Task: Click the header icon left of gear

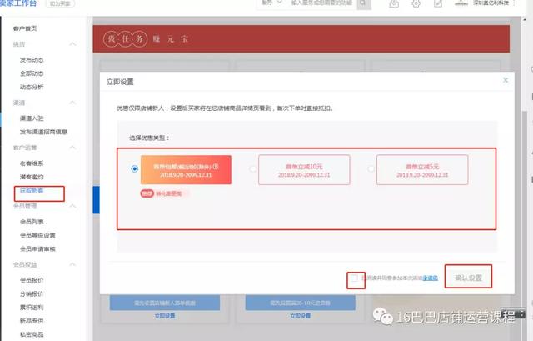Action: click(393, 4)
